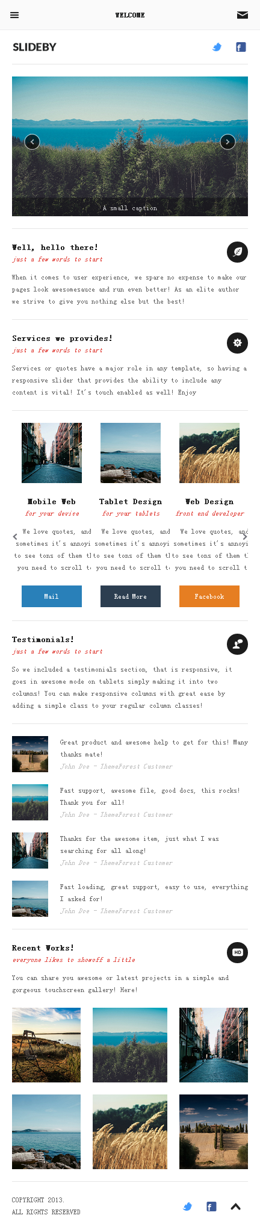Open the Twitter icon beside SLIDEBY logo
Viewport: 260px width, 1230px height.
tap(217, 47)
